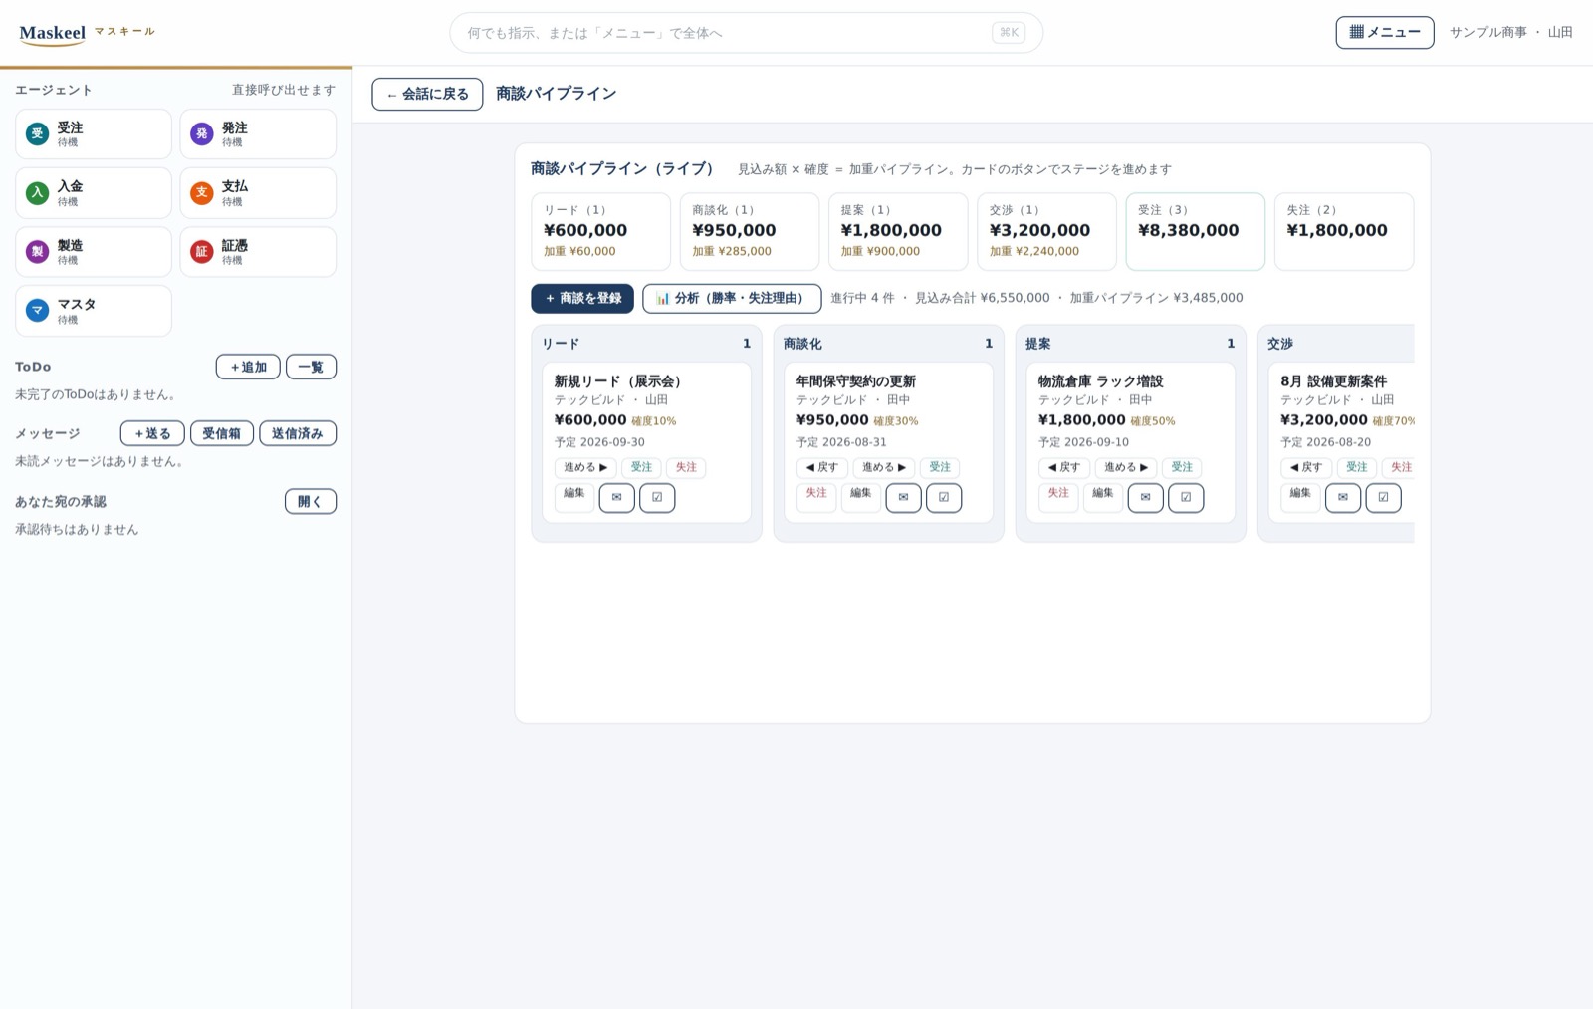Open the 受注 agent card
The height and width of the screenshot is (1009, 1593).
point(94,134)
